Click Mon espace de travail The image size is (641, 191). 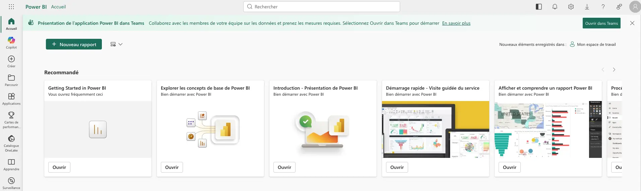593,44
